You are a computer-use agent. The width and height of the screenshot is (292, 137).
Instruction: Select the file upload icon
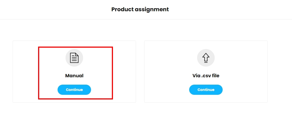[x=206, y=58]
